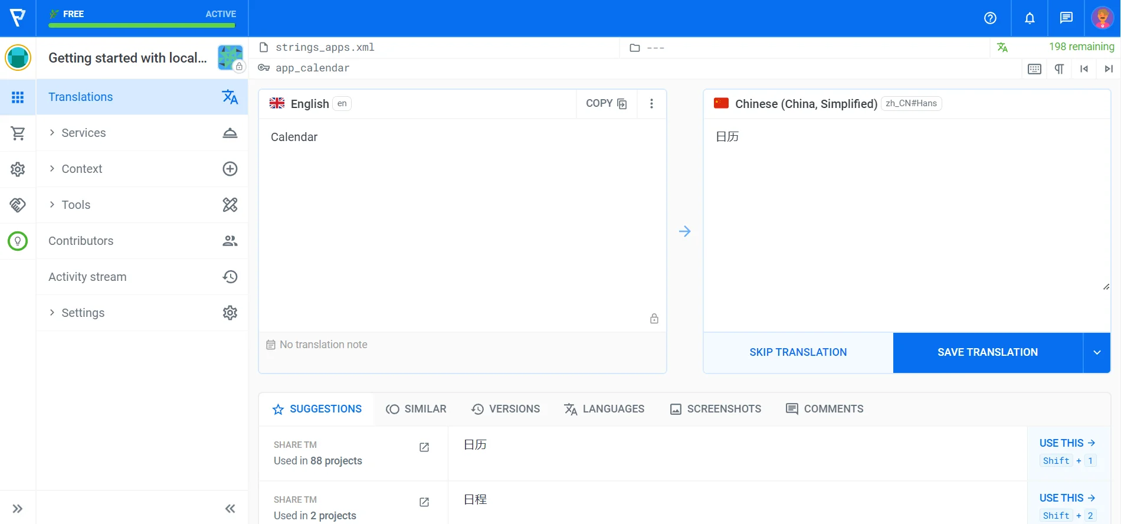The image size is (1121, 524).
Task: Select the SUGGESTIONS tab
Action: click(317, 409)
